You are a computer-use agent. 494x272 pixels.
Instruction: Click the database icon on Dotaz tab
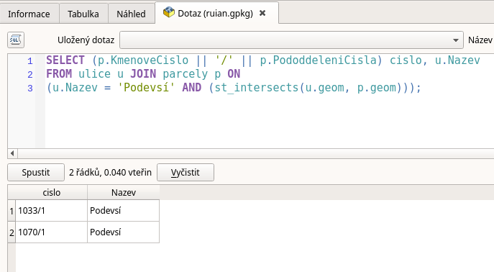tap(169, 12)
